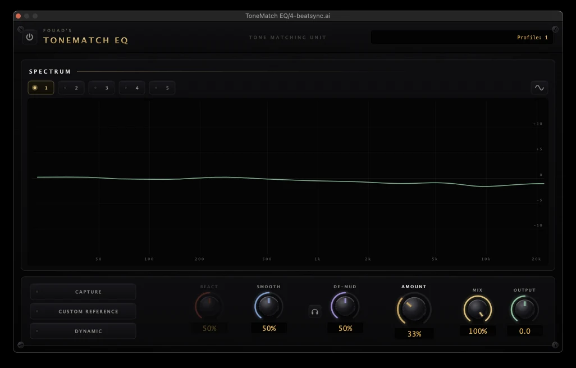Screen dimensions: 576x368
Task: Click the 20k frequency axis label
Action: 536,259
